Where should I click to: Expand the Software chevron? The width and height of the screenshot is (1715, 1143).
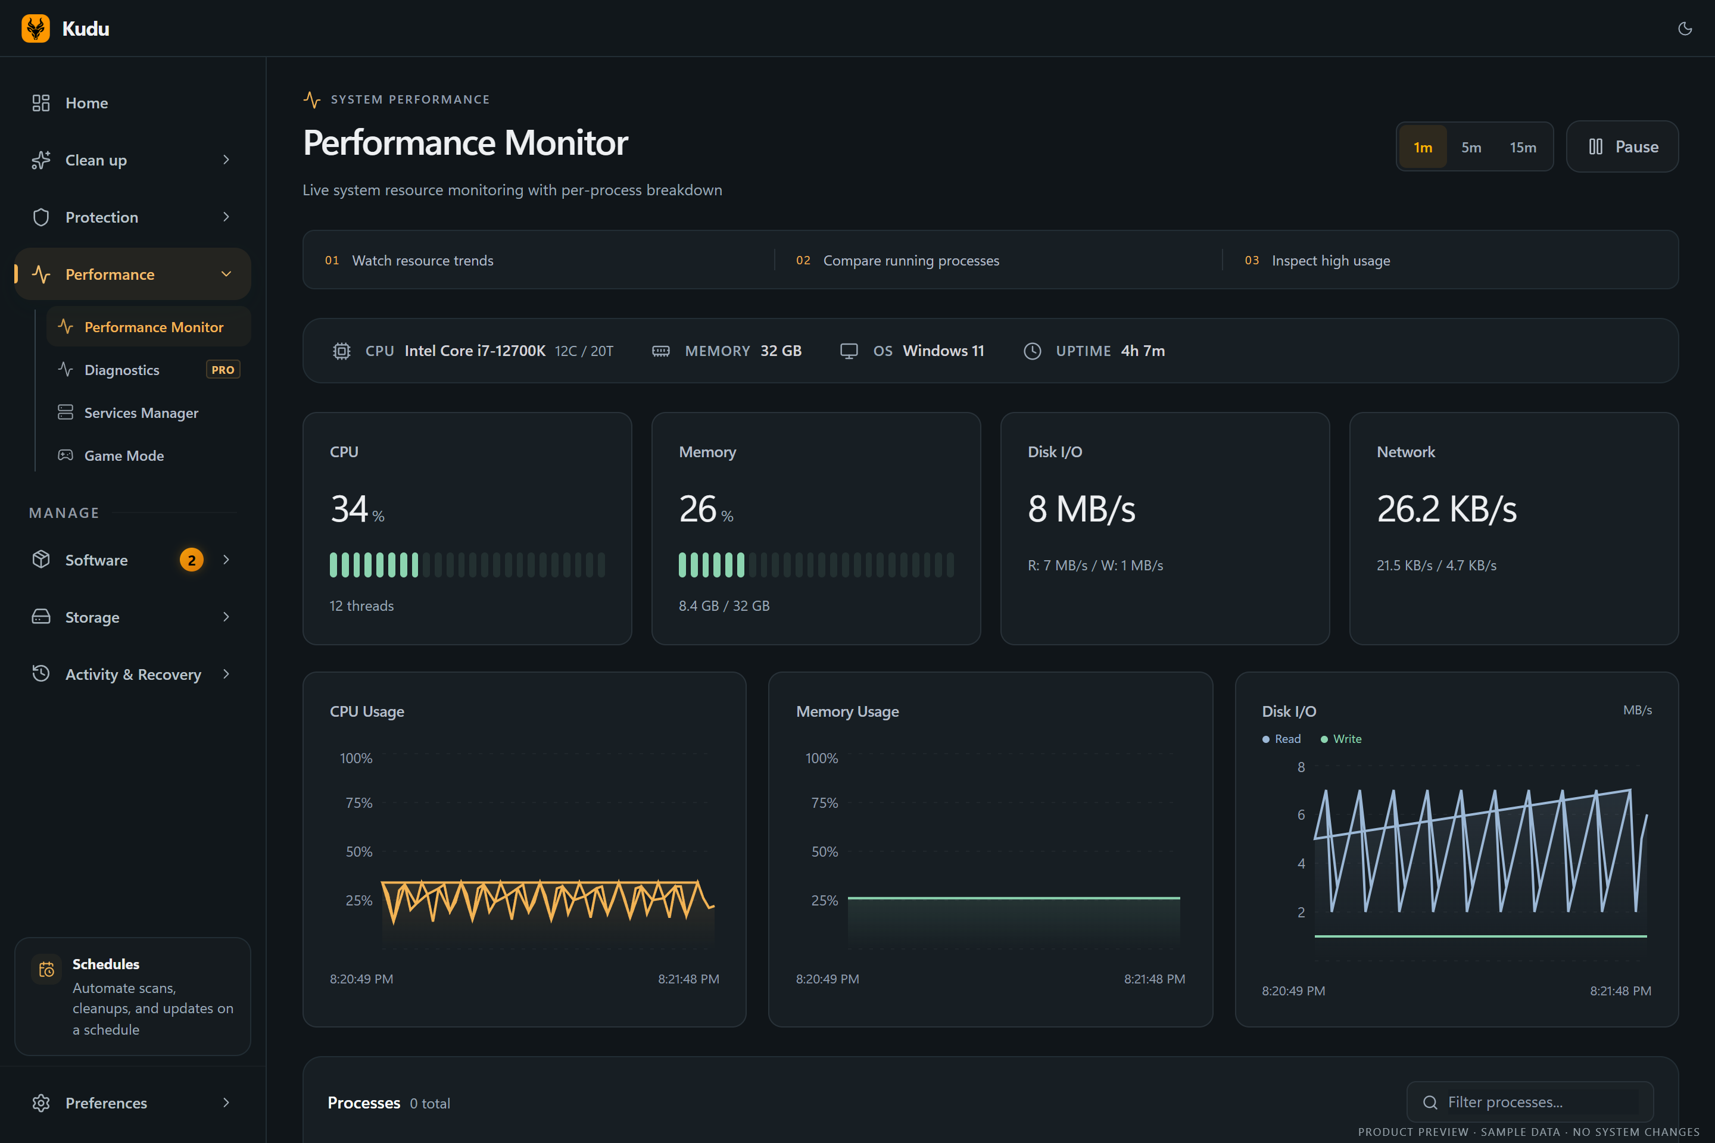(226, 560)
